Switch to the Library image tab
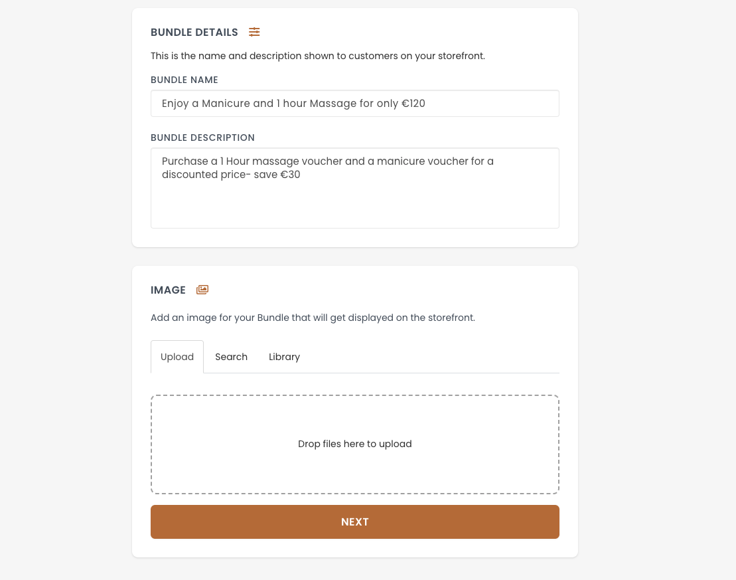The width and height of the screenshot is (736, 580). coord(284,357)
